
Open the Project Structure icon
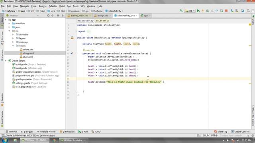pos(243,11)
